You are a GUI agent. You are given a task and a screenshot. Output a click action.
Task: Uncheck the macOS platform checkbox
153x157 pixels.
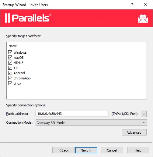point(10,58)
